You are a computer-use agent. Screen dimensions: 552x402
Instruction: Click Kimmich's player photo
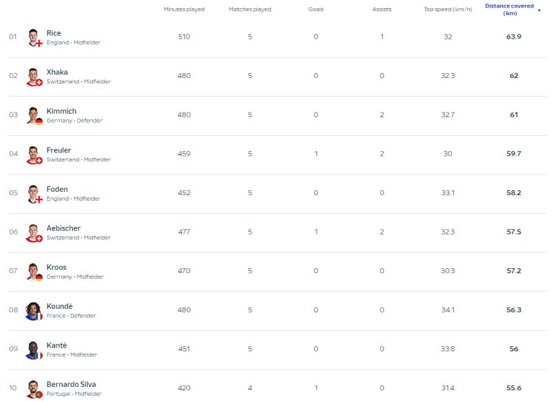click(33, 115)
